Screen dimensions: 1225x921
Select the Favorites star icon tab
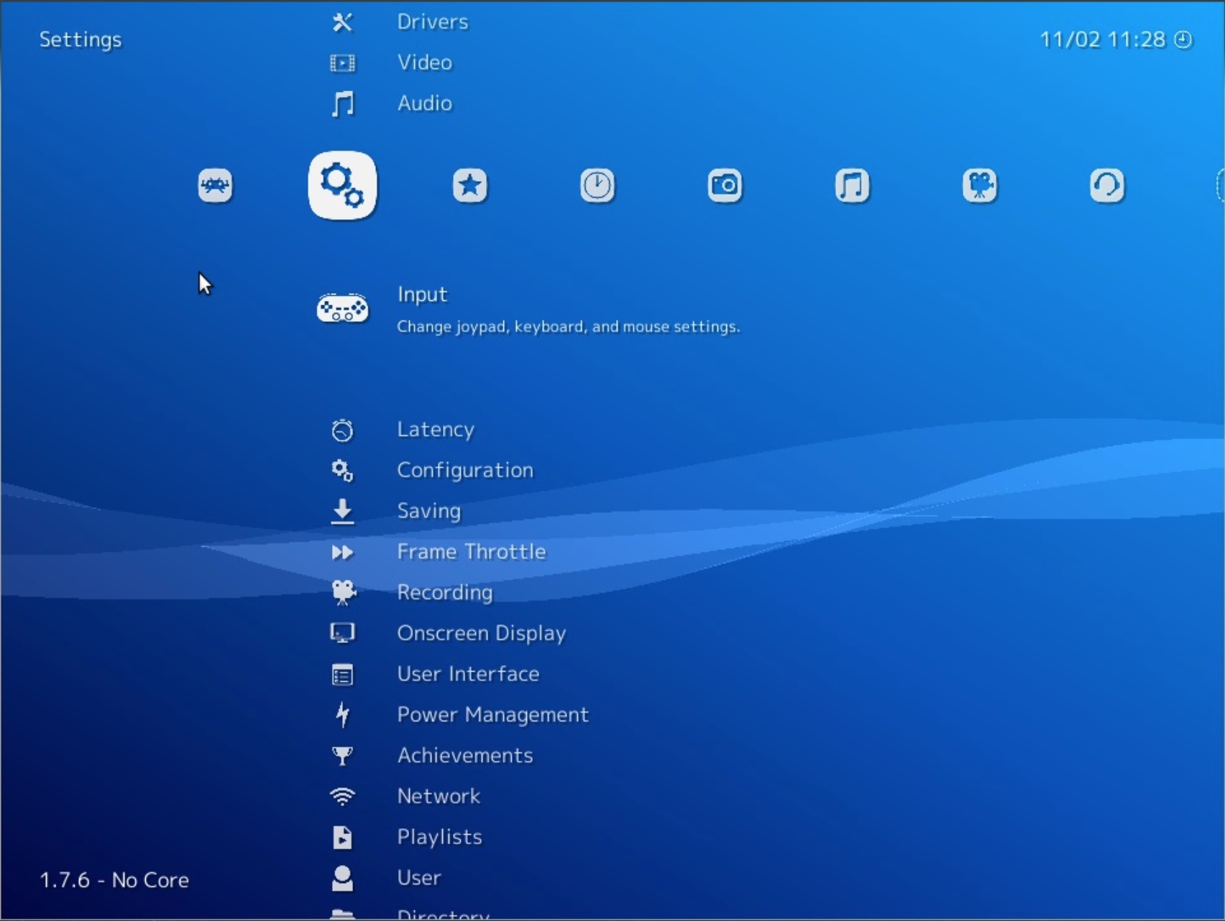point(470,185)
